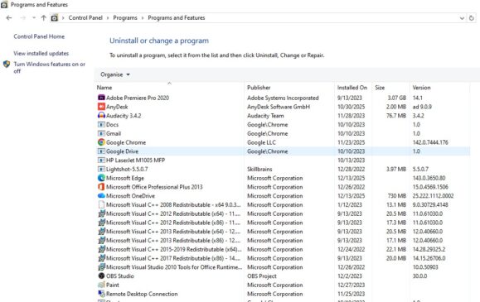
Task: Click the OBS Project publisher cell
Action: coord(262,276)
